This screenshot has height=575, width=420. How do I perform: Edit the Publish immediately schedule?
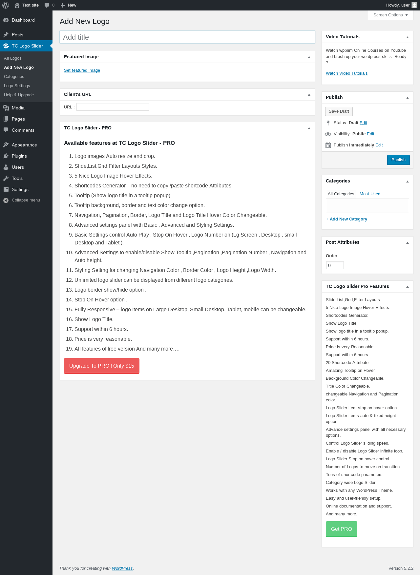tap(379, 145)
